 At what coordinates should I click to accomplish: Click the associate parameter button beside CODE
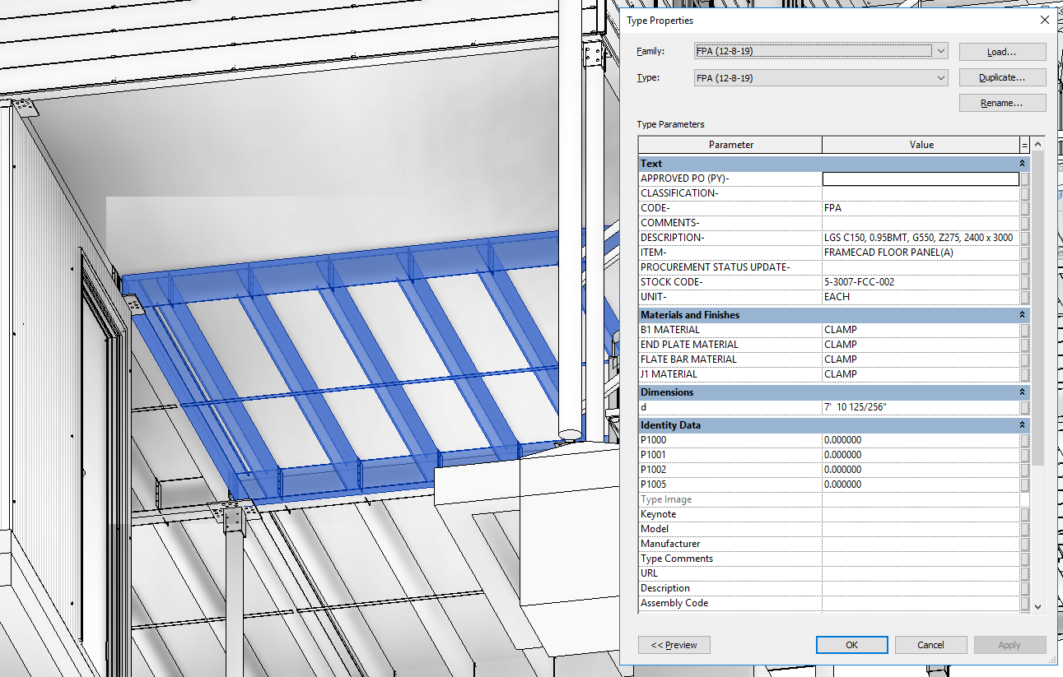tap(1024, 207)
